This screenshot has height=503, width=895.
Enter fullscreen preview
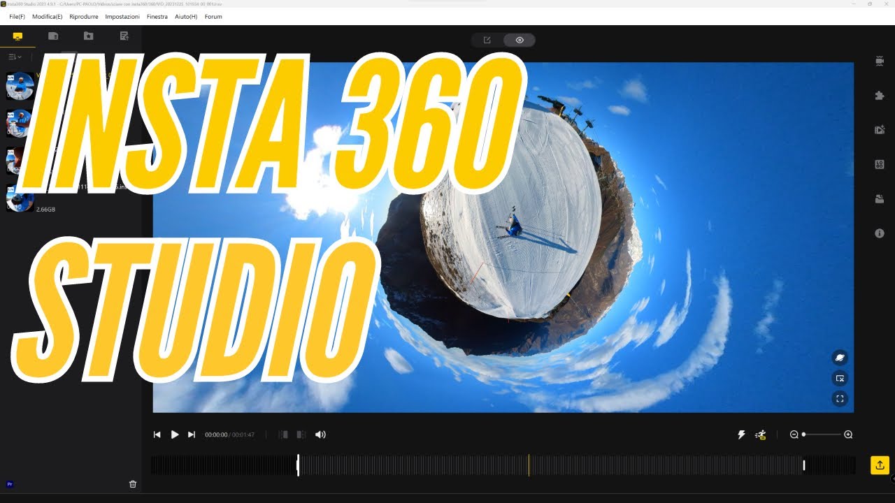840,400
